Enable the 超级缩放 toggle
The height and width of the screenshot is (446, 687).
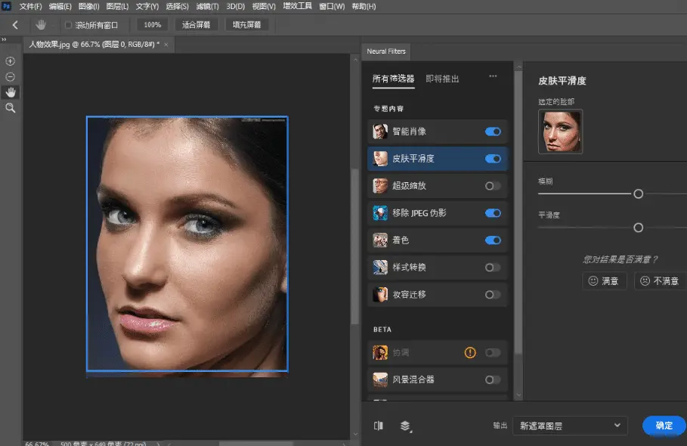[493, 186]
